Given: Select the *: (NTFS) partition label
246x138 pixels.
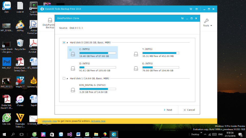Looking at the screenshot, I should [x=147, y=49].
